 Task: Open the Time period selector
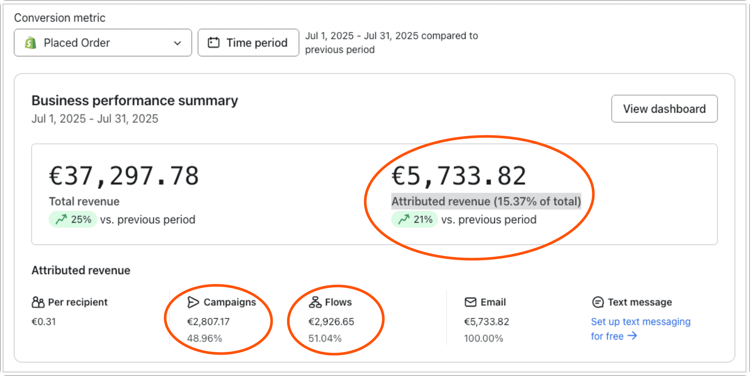248,43
